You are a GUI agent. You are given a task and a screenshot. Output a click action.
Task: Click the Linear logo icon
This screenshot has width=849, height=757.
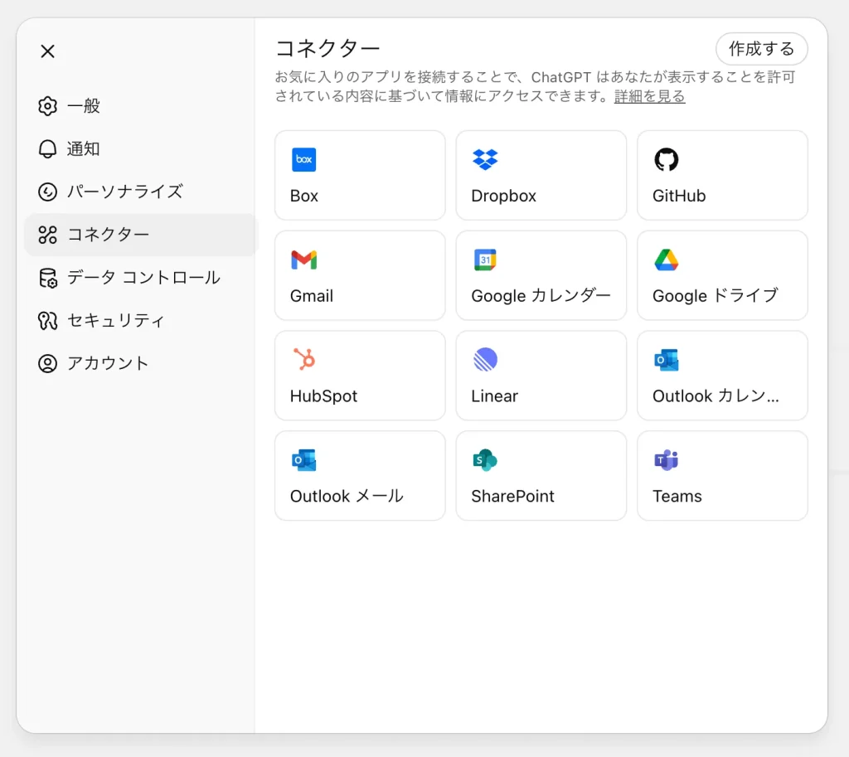(x=485, y=360)
